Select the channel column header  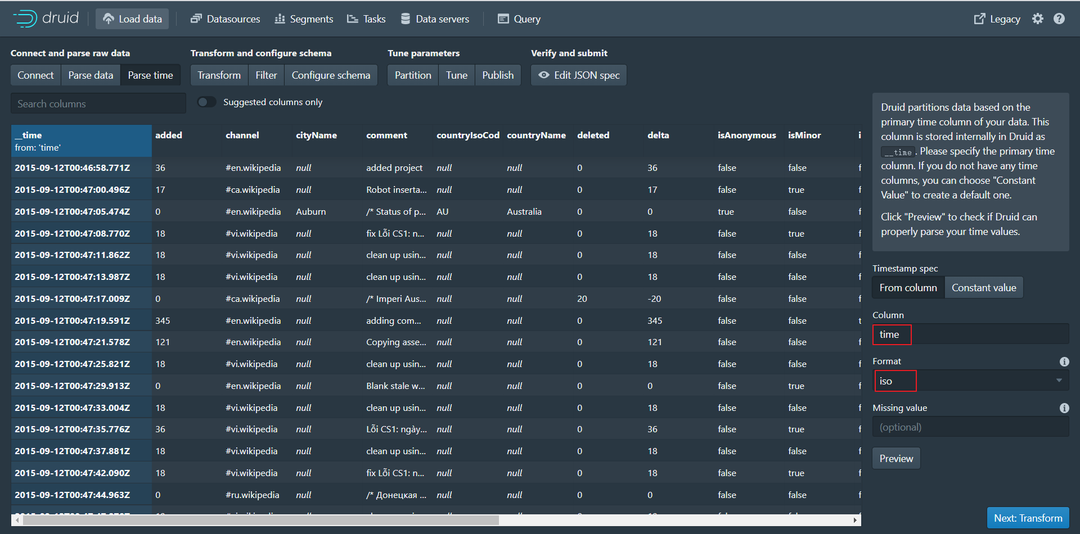(x=257, y=141)
